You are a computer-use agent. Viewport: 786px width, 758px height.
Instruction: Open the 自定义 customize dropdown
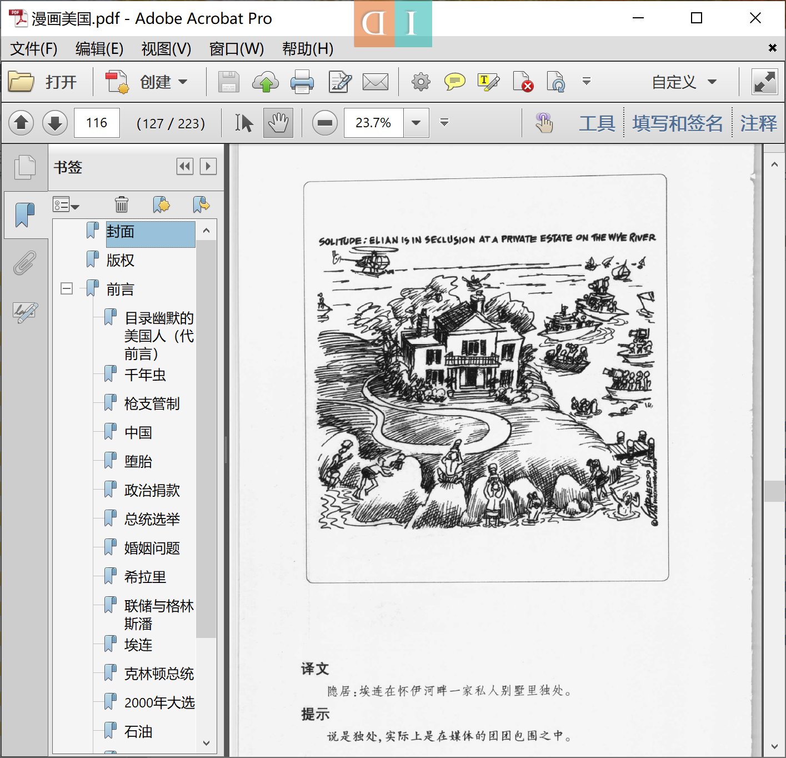tap(684, 82)
